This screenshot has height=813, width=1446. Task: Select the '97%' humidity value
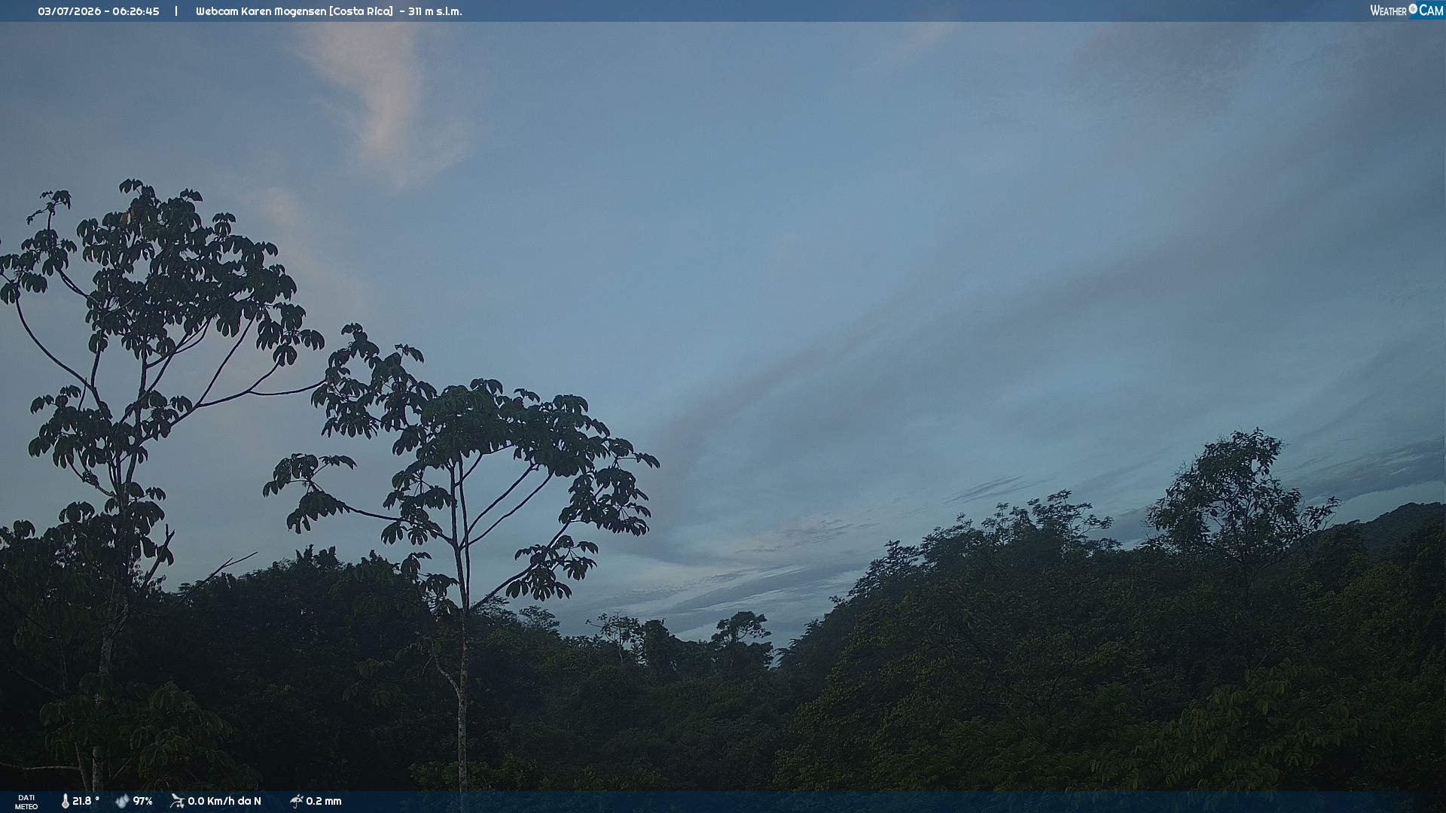(143, 801)
